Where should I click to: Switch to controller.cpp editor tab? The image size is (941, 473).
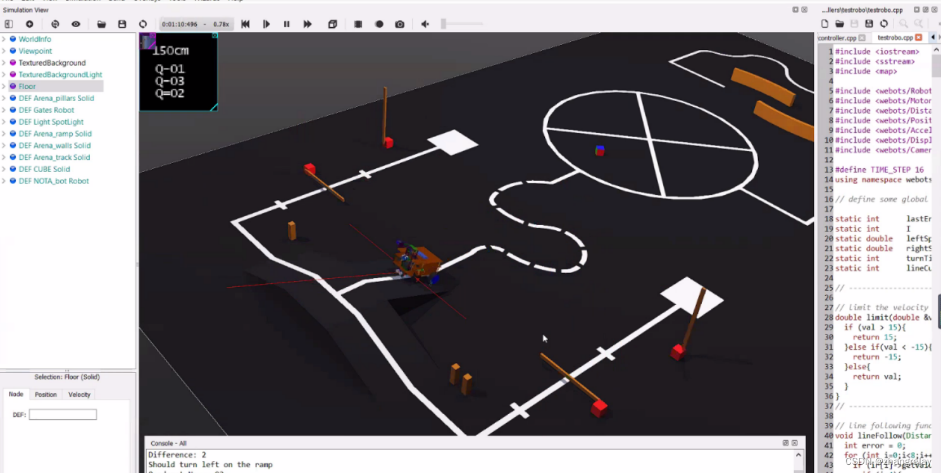click(x=837, y=38)
